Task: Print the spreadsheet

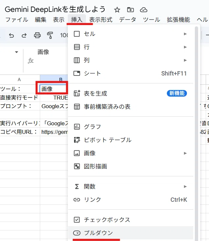Action: 37,35
